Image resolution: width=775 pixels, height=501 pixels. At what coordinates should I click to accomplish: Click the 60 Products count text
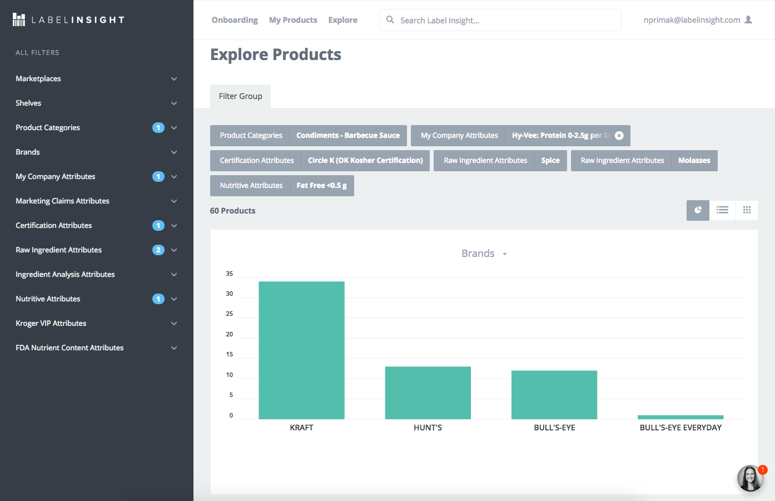coord(232,211)
